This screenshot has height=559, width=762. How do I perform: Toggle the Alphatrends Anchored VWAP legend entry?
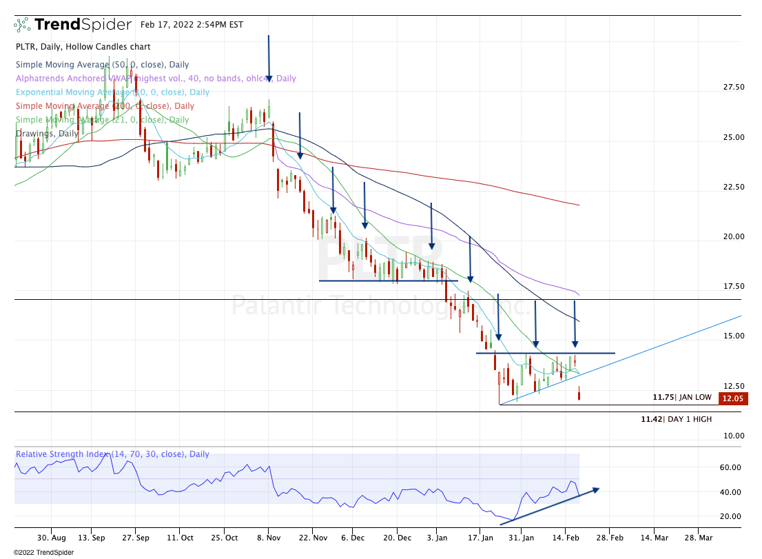pyautogui.click(x=156, y=79)
